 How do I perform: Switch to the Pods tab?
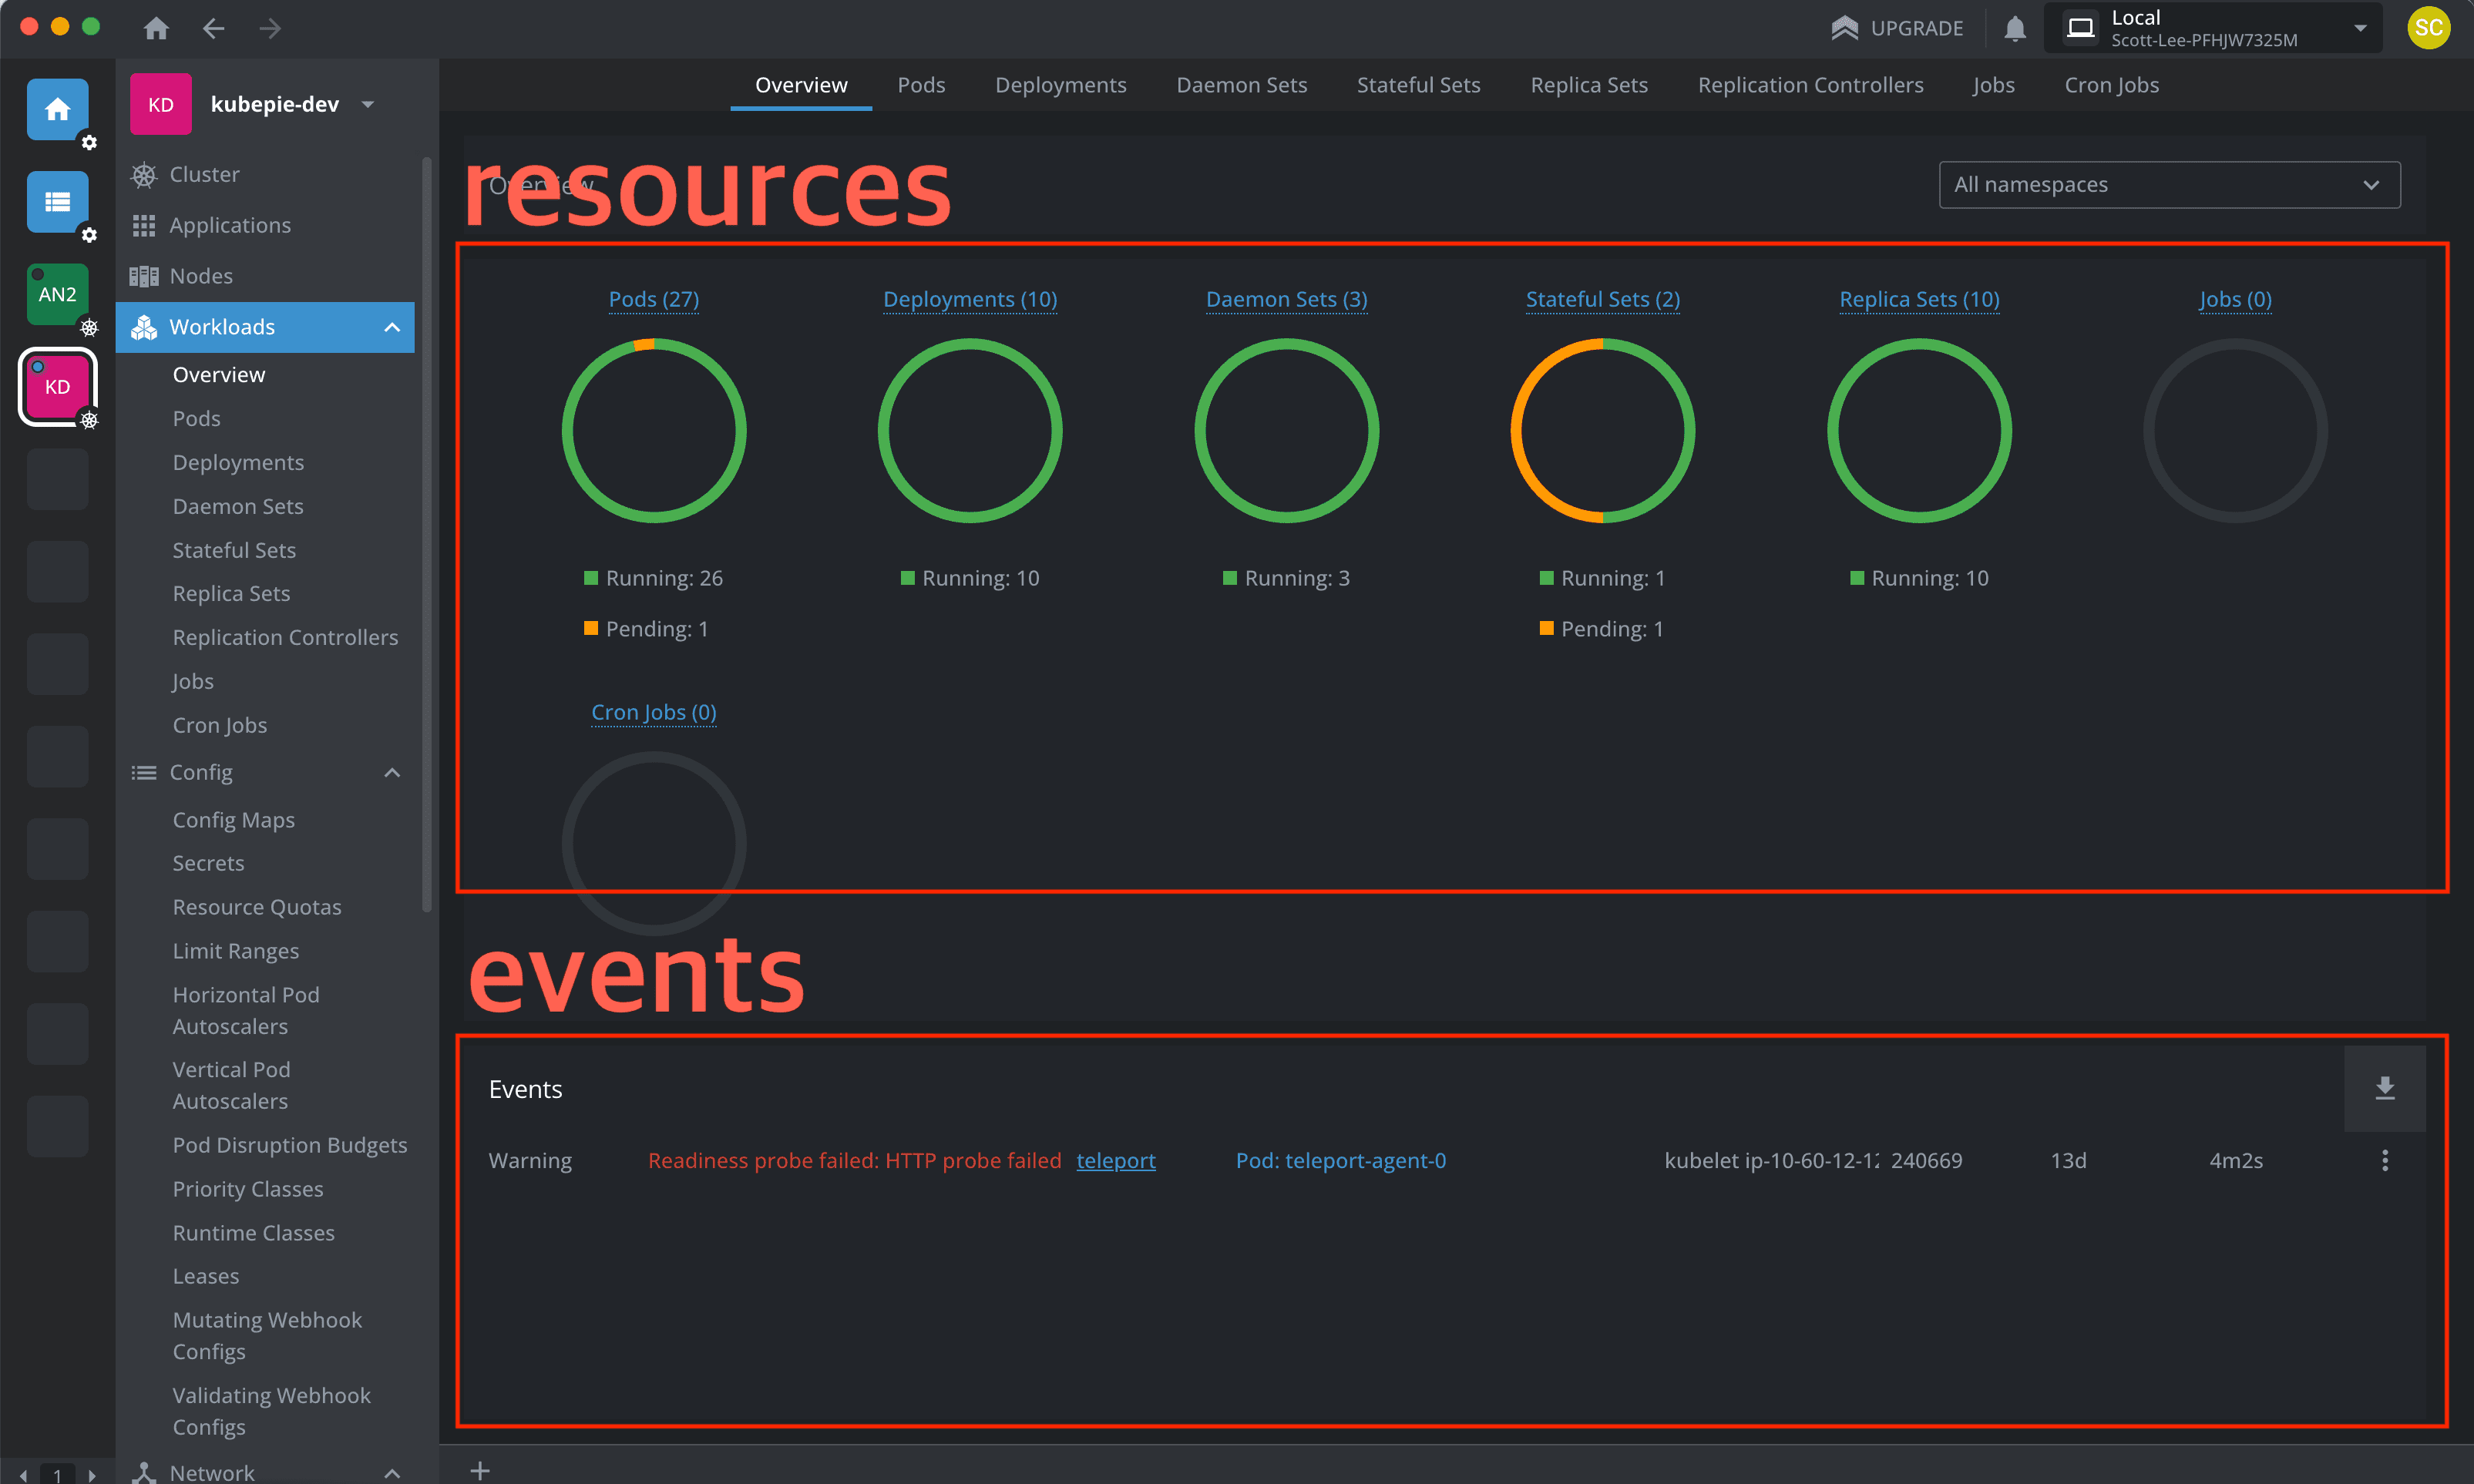(x=921, y=84)
